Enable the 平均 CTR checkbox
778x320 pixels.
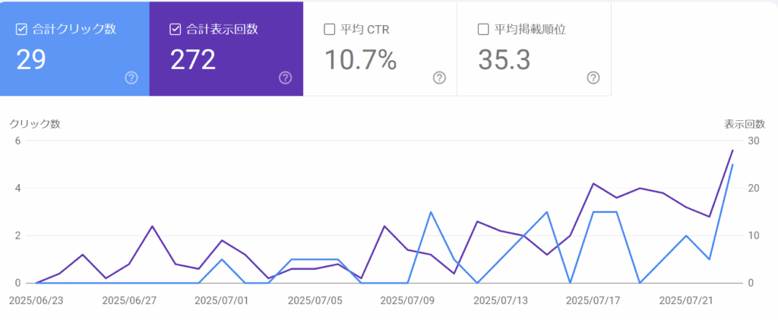pyautogui.click(x=328, y=30)
